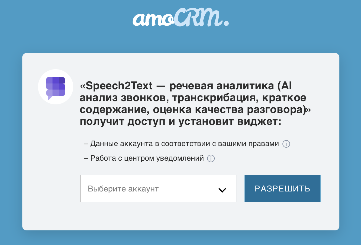Click the "транскрибация" word in the heading
The height and width of the screenshot is (245, 361).
coord(215,98)
